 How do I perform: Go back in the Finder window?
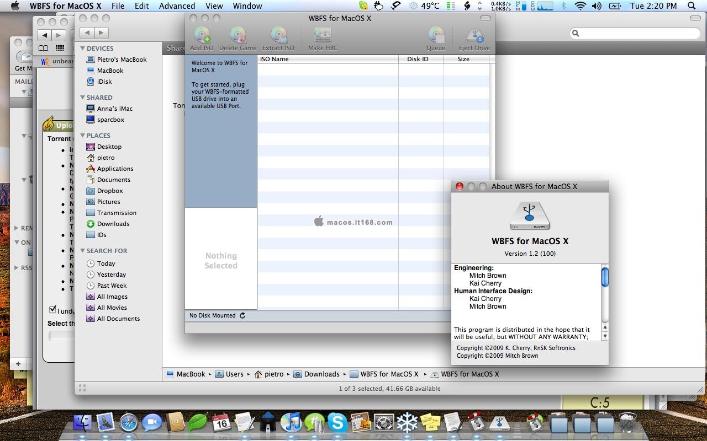pyautogui.click(x=88, y=33)
